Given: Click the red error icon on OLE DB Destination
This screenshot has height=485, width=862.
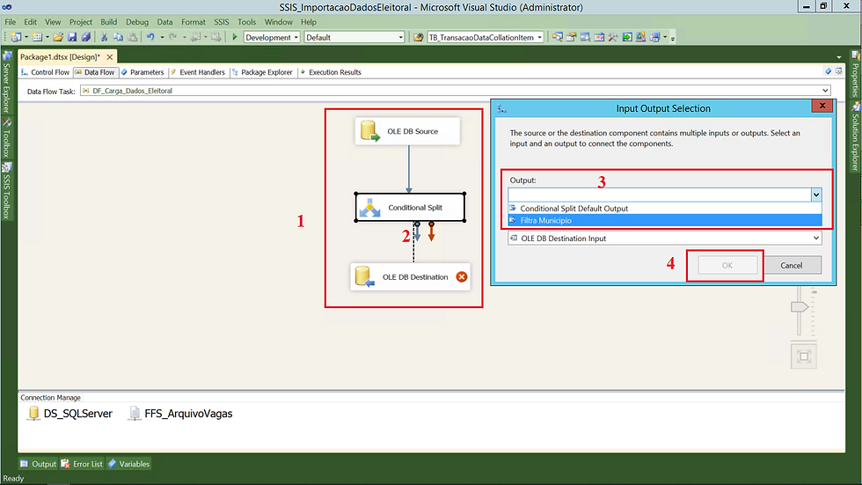Looking at the screenshot, I should [462, 277].
